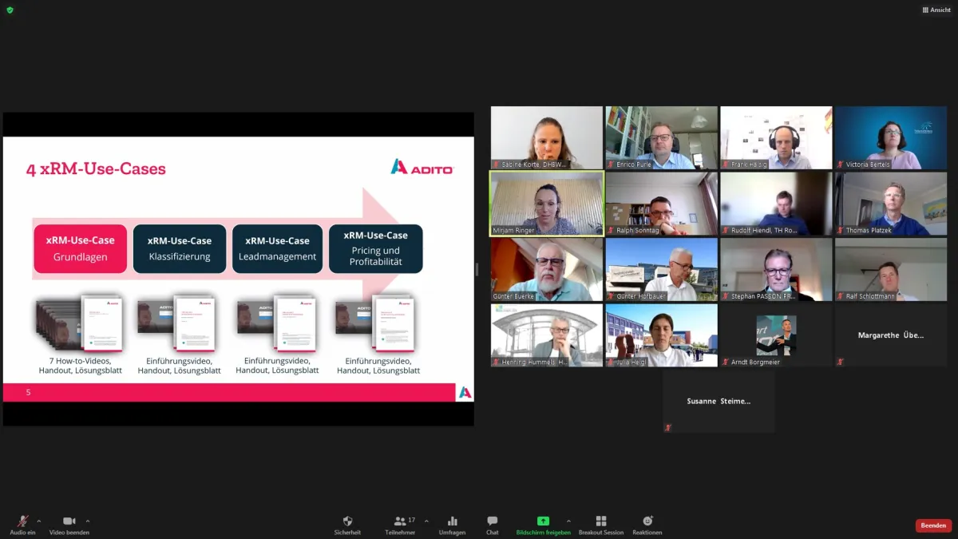Expand audio options chevron beside microphone
The image size is (958, 539).
point(39,521)
